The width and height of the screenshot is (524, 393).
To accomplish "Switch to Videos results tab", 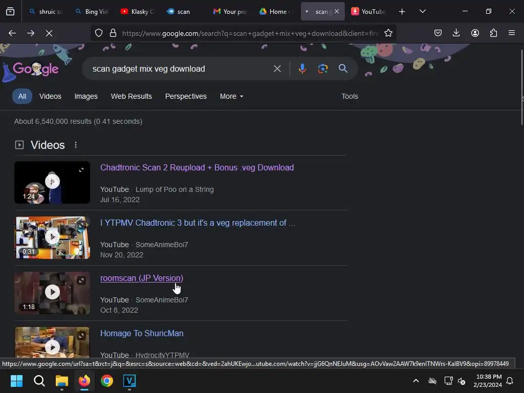I will tap(50, 96).
